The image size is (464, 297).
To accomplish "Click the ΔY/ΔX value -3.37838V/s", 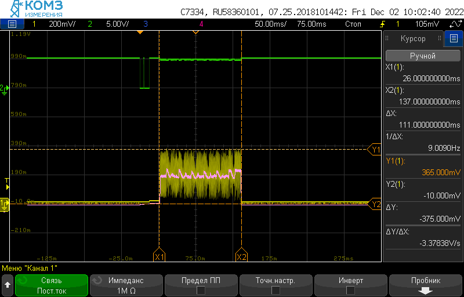I will point(440,243).
